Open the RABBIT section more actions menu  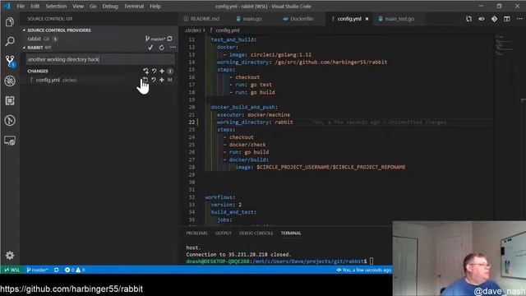point(173,48)
